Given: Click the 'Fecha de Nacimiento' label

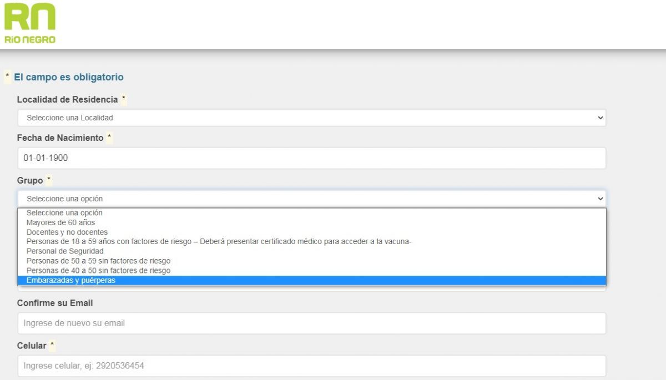Looking at the screenshot, I should (x=60, y=138).
